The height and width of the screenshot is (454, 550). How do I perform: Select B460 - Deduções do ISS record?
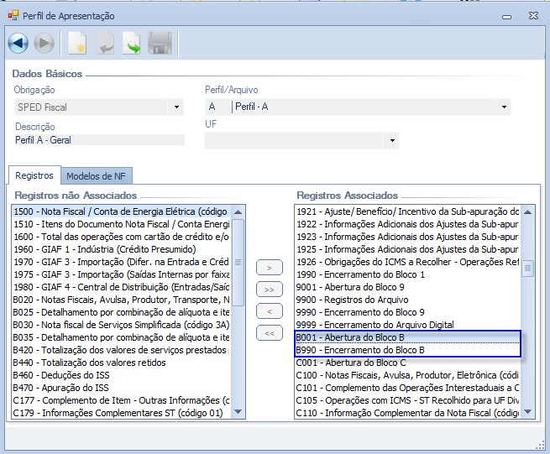click(61, 375)
